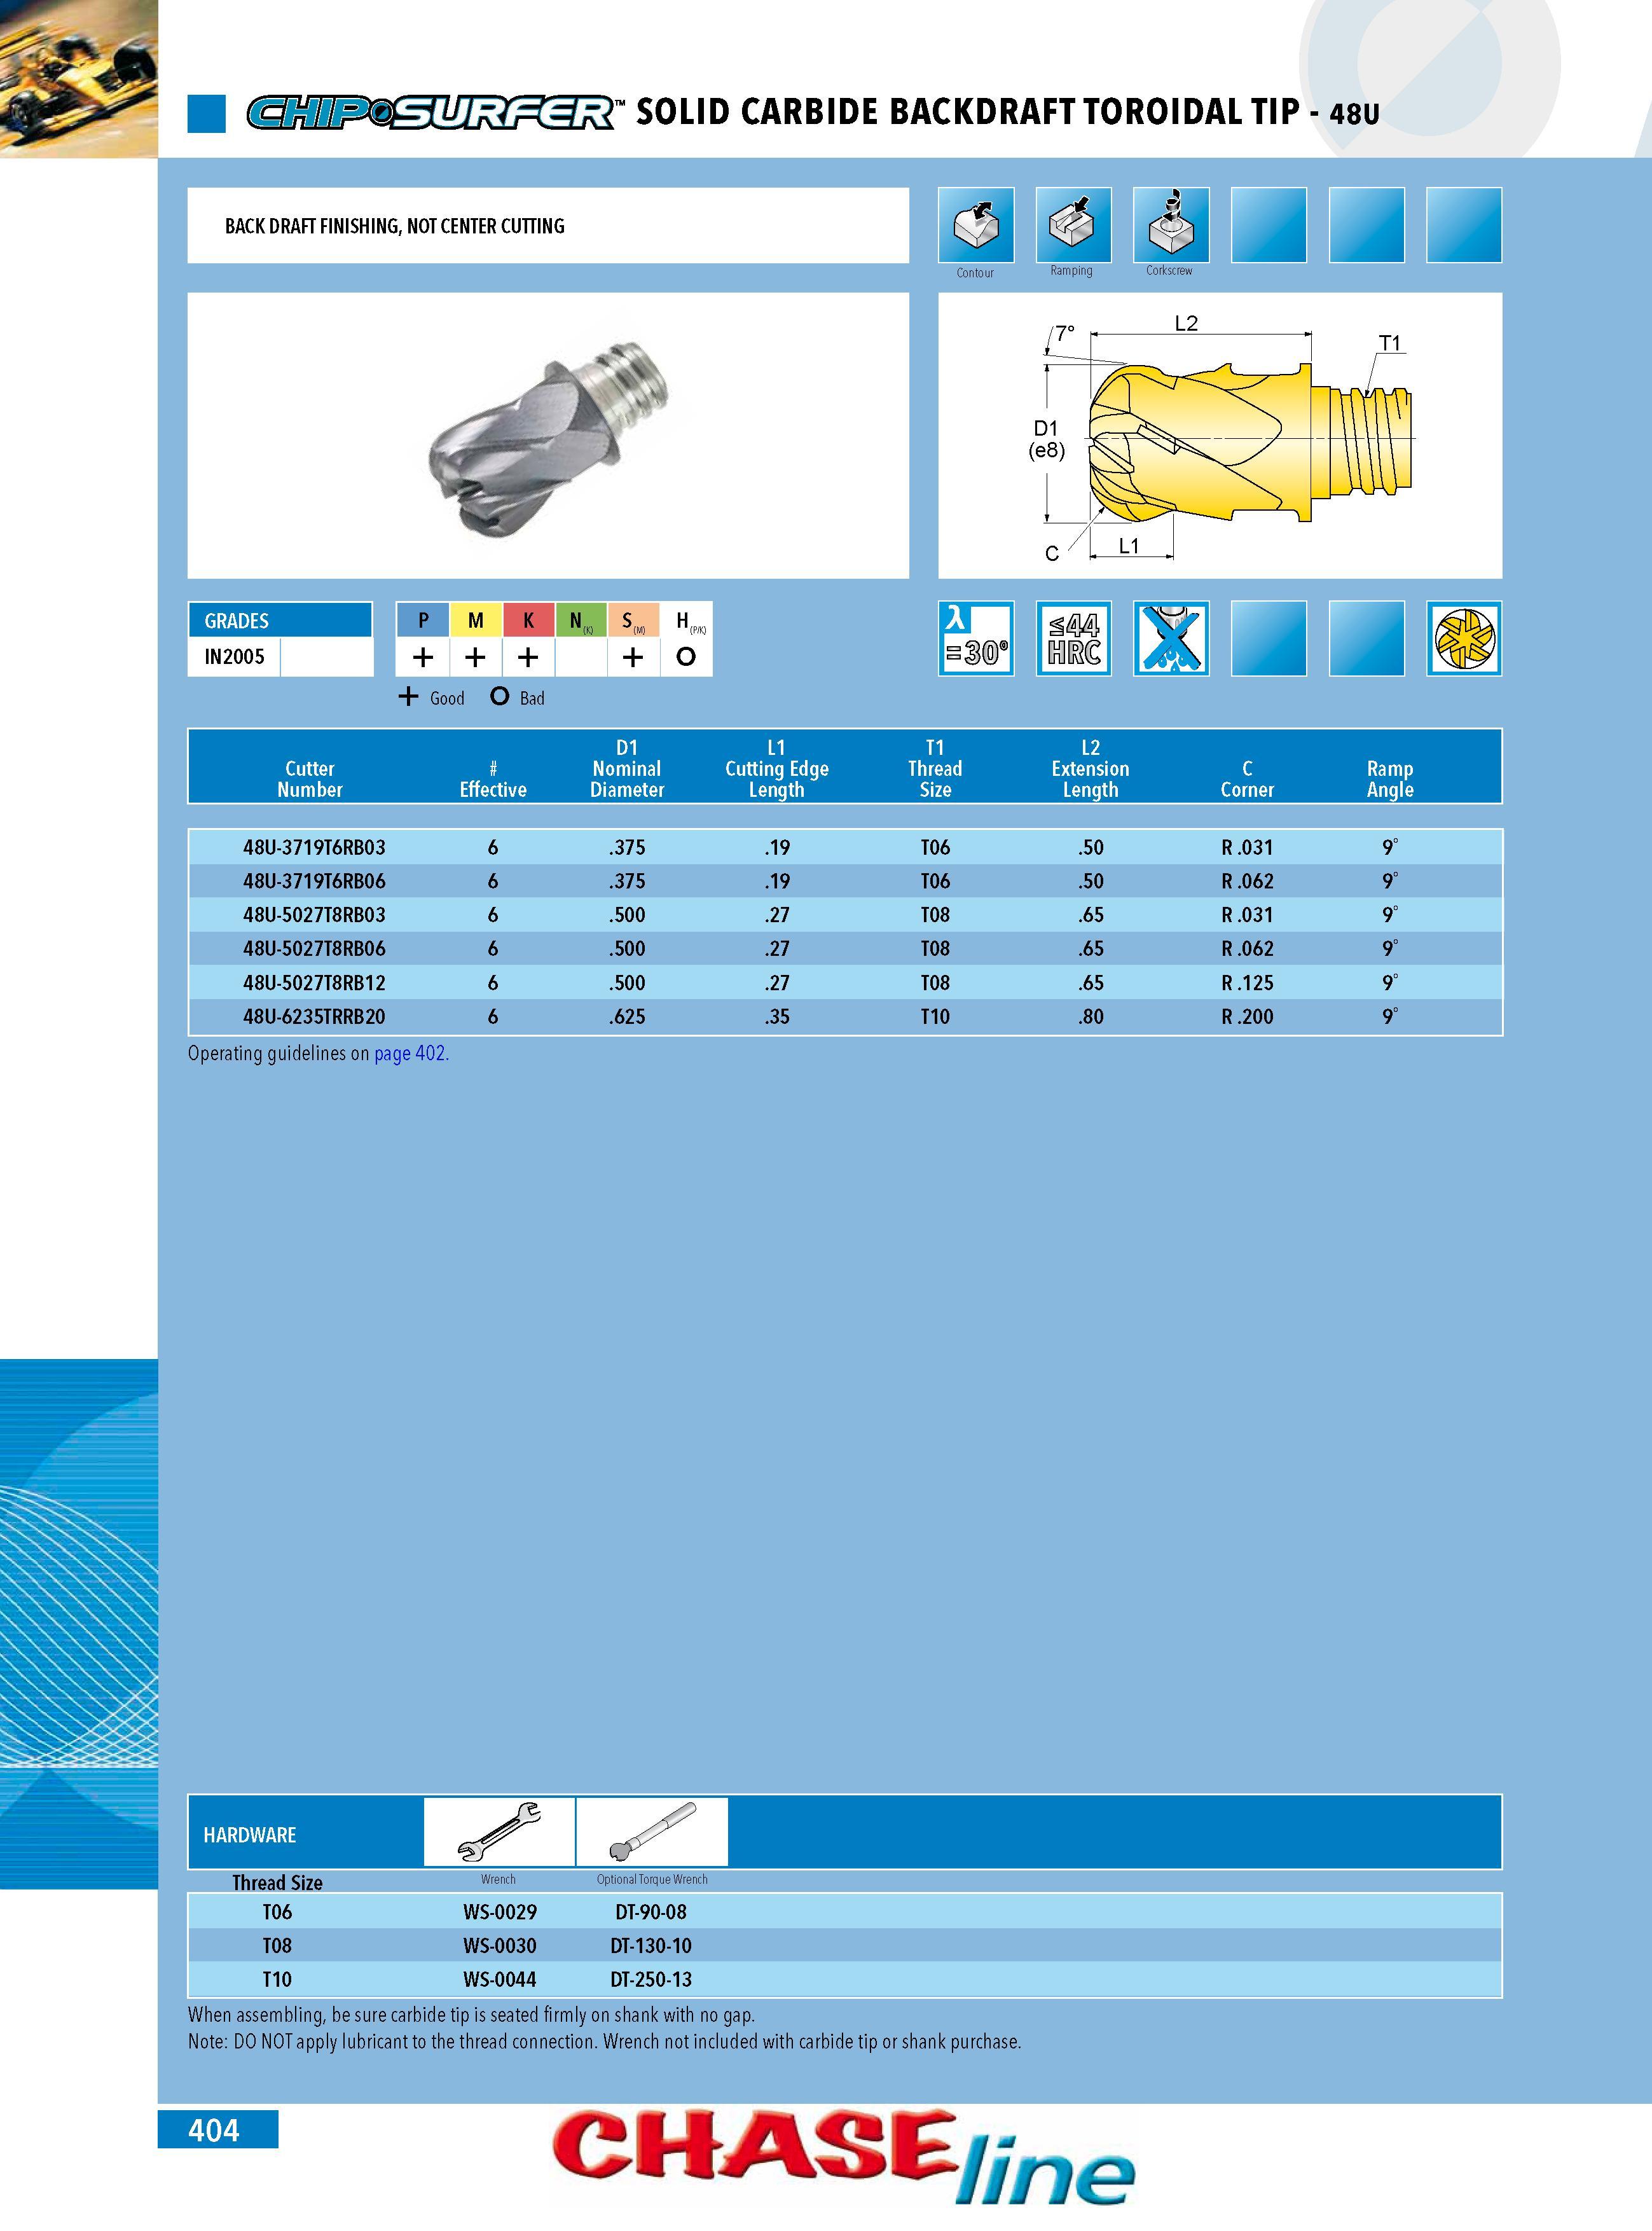This screenshot has width=1652, height=2231.
Task: Open the page 402 link
Action: tap(410, 1053)
